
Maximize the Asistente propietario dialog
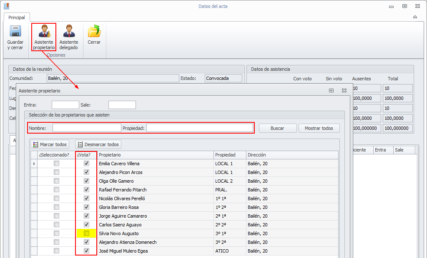[331, 91]
